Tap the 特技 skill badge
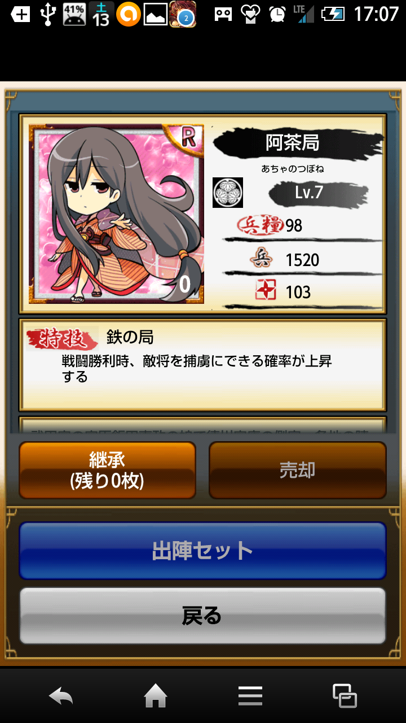406x723 pixels. [x=62, y=339]
